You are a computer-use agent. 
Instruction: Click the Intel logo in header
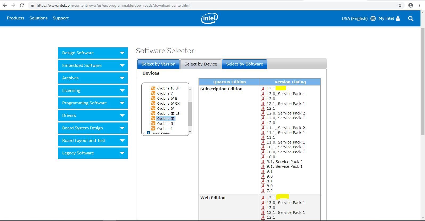tap(209, 18)
